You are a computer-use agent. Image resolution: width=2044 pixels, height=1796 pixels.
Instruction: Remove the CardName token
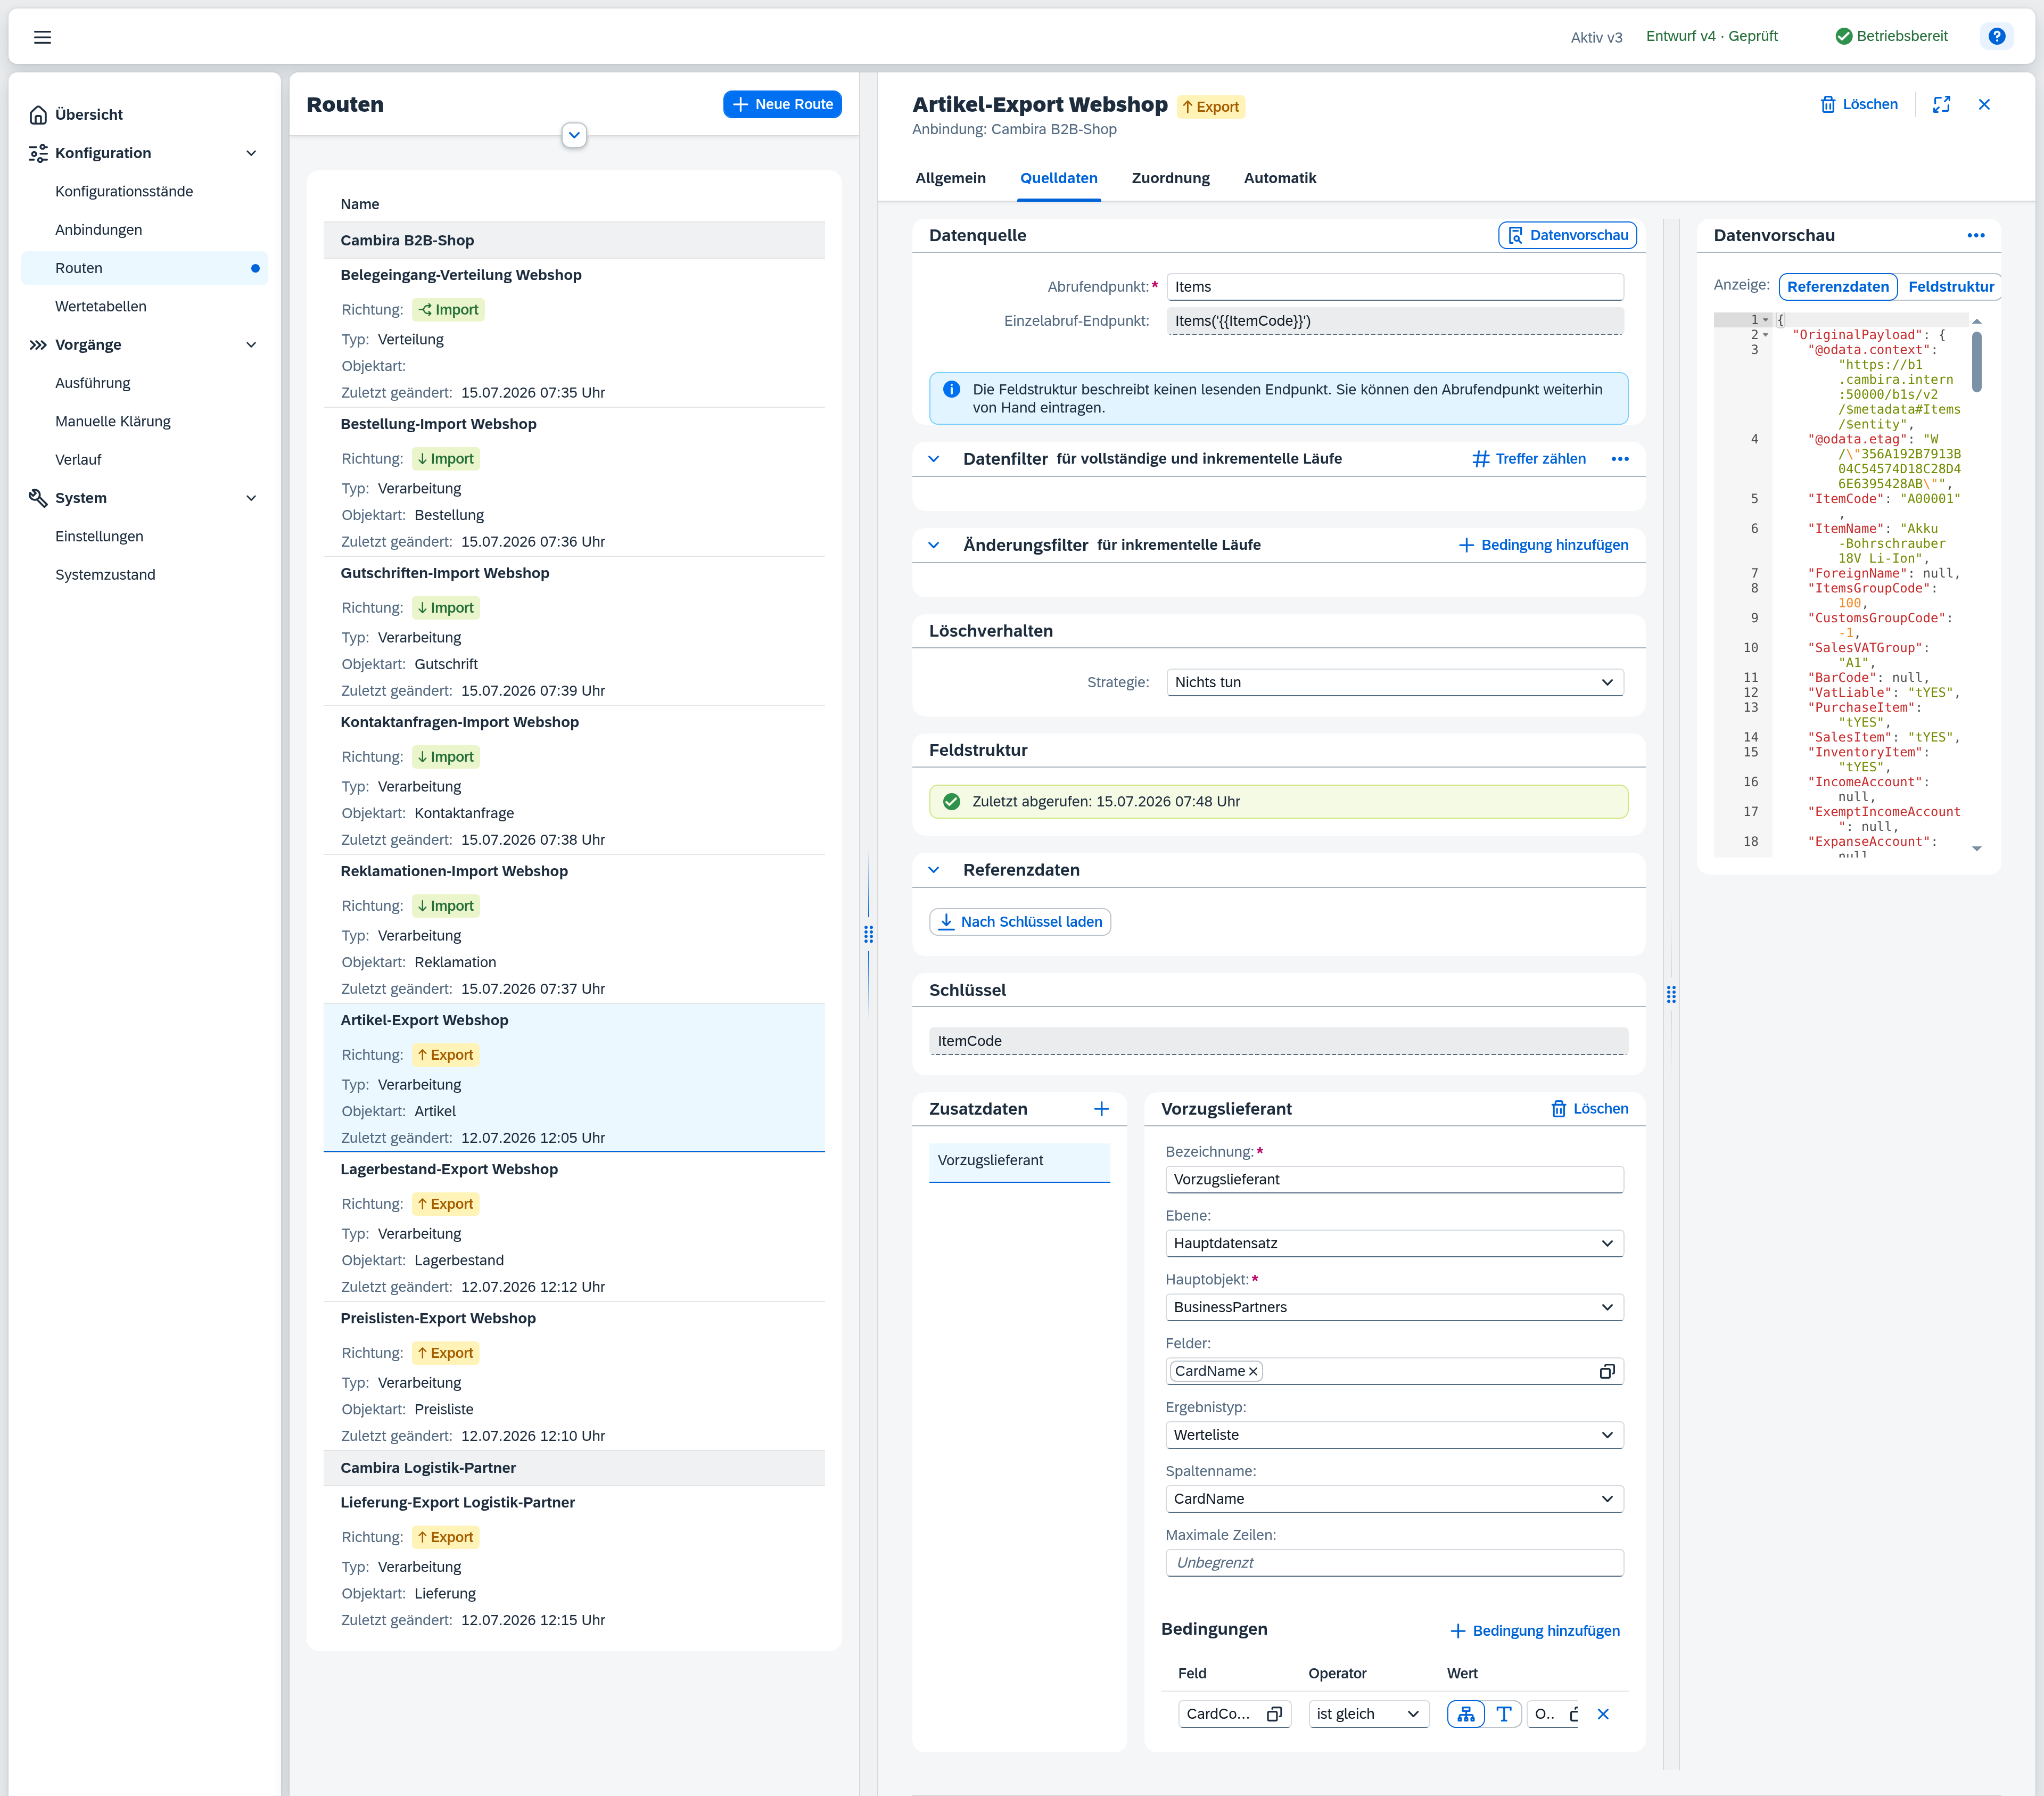pyautogui.click(x=1252, y=1371)
